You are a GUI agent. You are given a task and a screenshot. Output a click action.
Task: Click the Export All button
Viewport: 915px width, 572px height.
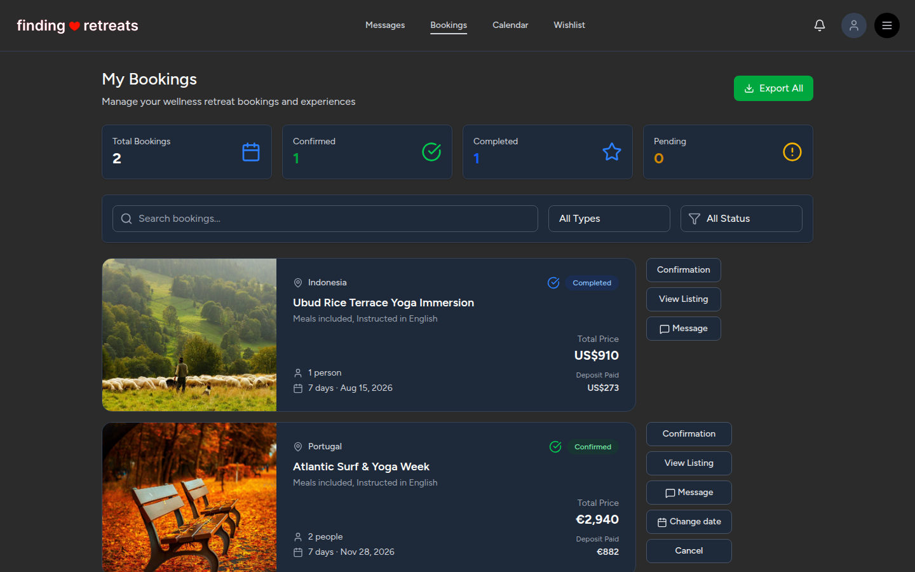tap(773, 88)
